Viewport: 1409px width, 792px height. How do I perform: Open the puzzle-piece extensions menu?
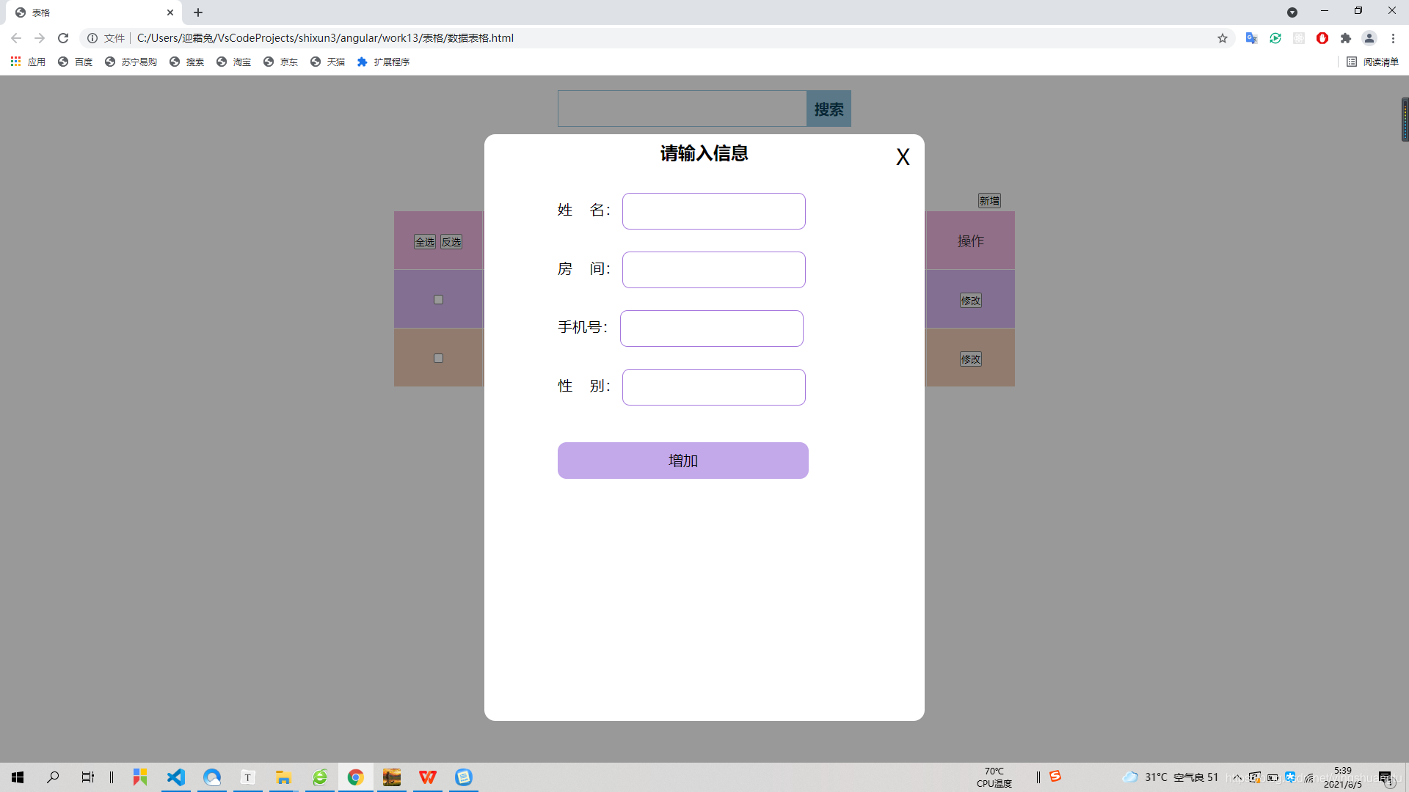click(1346, 38)
